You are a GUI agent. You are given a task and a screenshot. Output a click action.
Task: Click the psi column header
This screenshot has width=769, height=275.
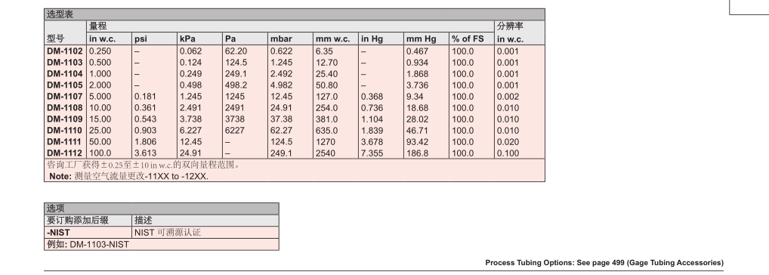pyautogui.click(x=141, y=39)
